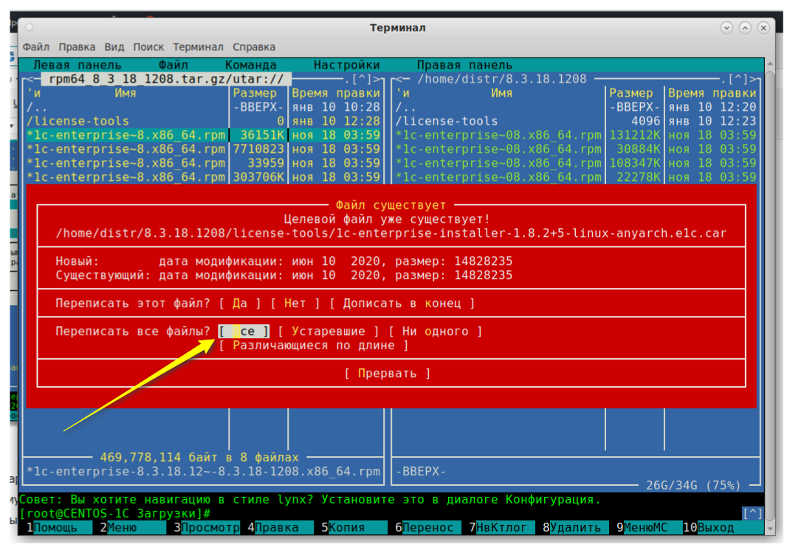The height and width of the screenshot is (547, 787).
Task: Close the Терминал window
Action: click(x=763, y=27)
